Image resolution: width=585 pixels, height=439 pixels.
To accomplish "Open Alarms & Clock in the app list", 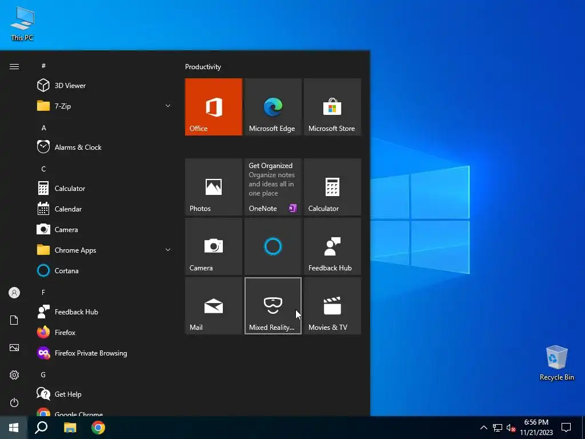I will (x=105, y=147).
